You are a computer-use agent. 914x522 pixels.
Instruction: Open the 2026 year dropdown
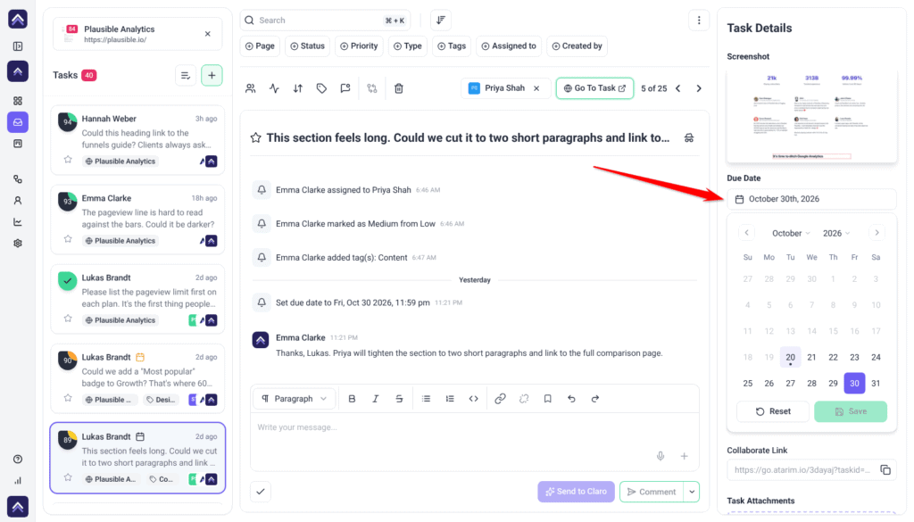pyautogui.click(x=836, y=233)
